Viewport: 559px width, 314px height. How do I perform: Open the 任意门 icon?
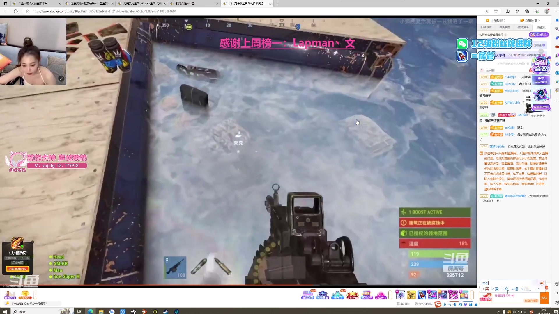pyautogui.click(x=337, y=295)
